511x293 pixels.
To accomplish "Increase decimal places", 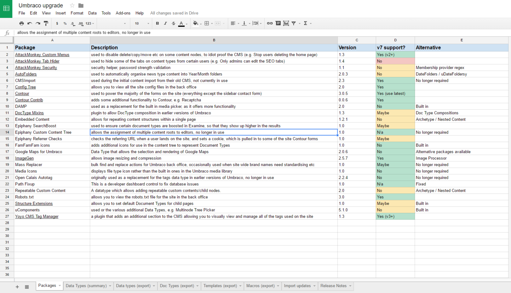I will [81, 23].
